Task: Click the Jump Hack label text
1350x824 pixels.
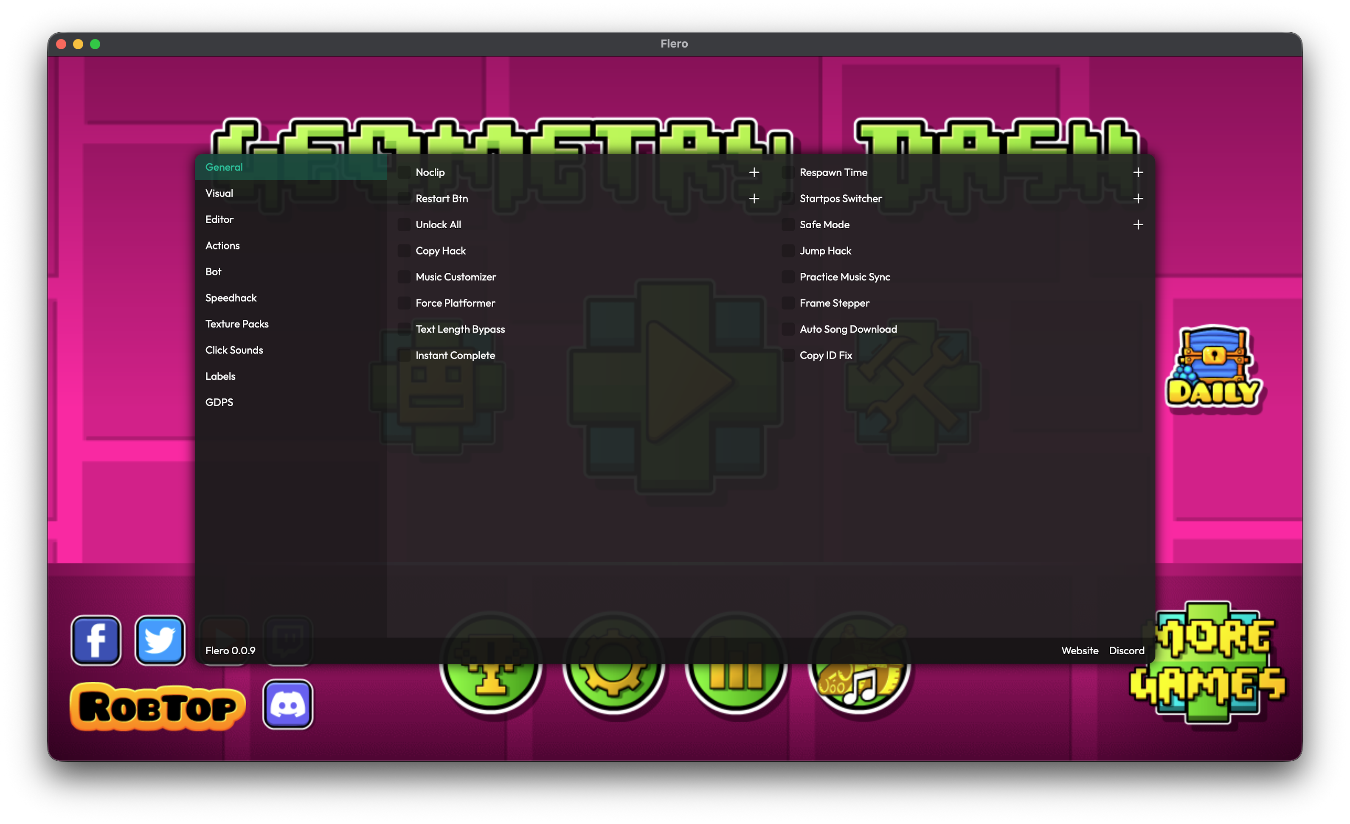Action: (826, 251)
